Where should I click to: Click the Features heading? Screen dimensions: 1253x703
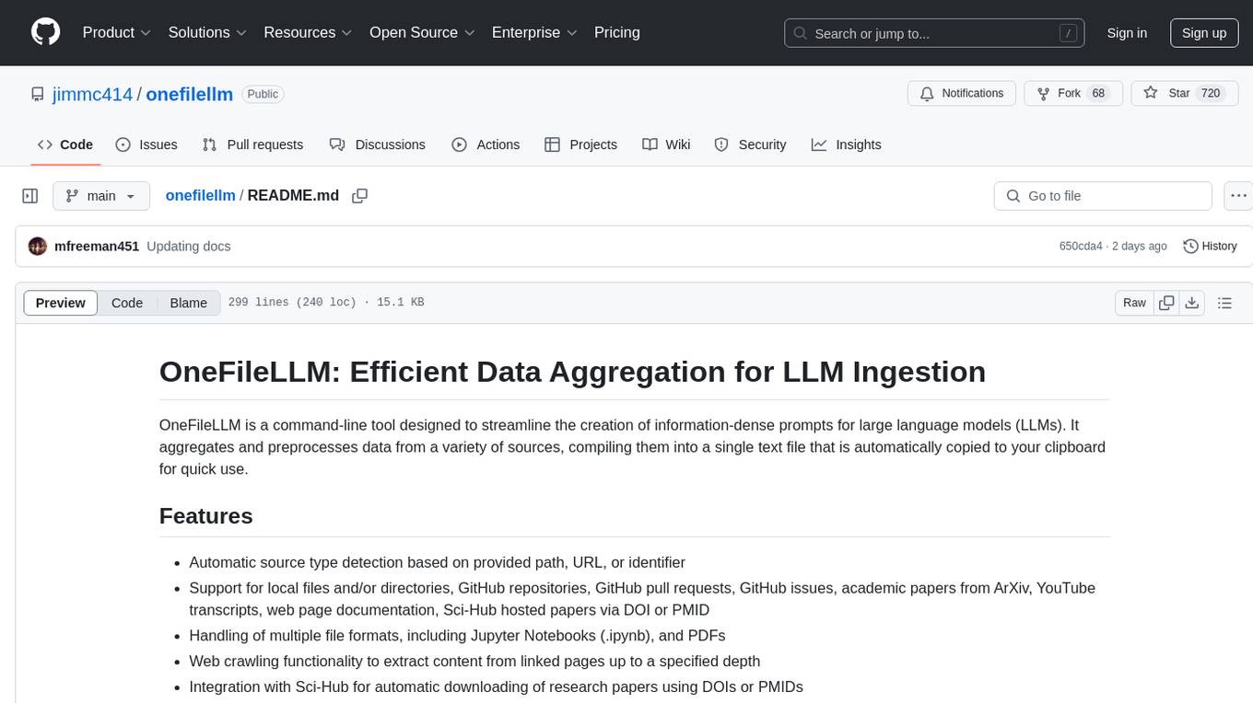click(x=206, y=516)
